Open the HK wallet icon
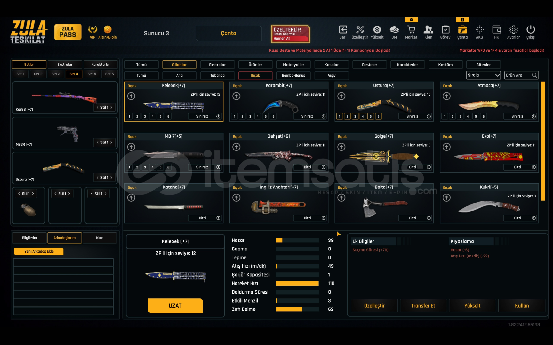 click(x=496, y=30)
